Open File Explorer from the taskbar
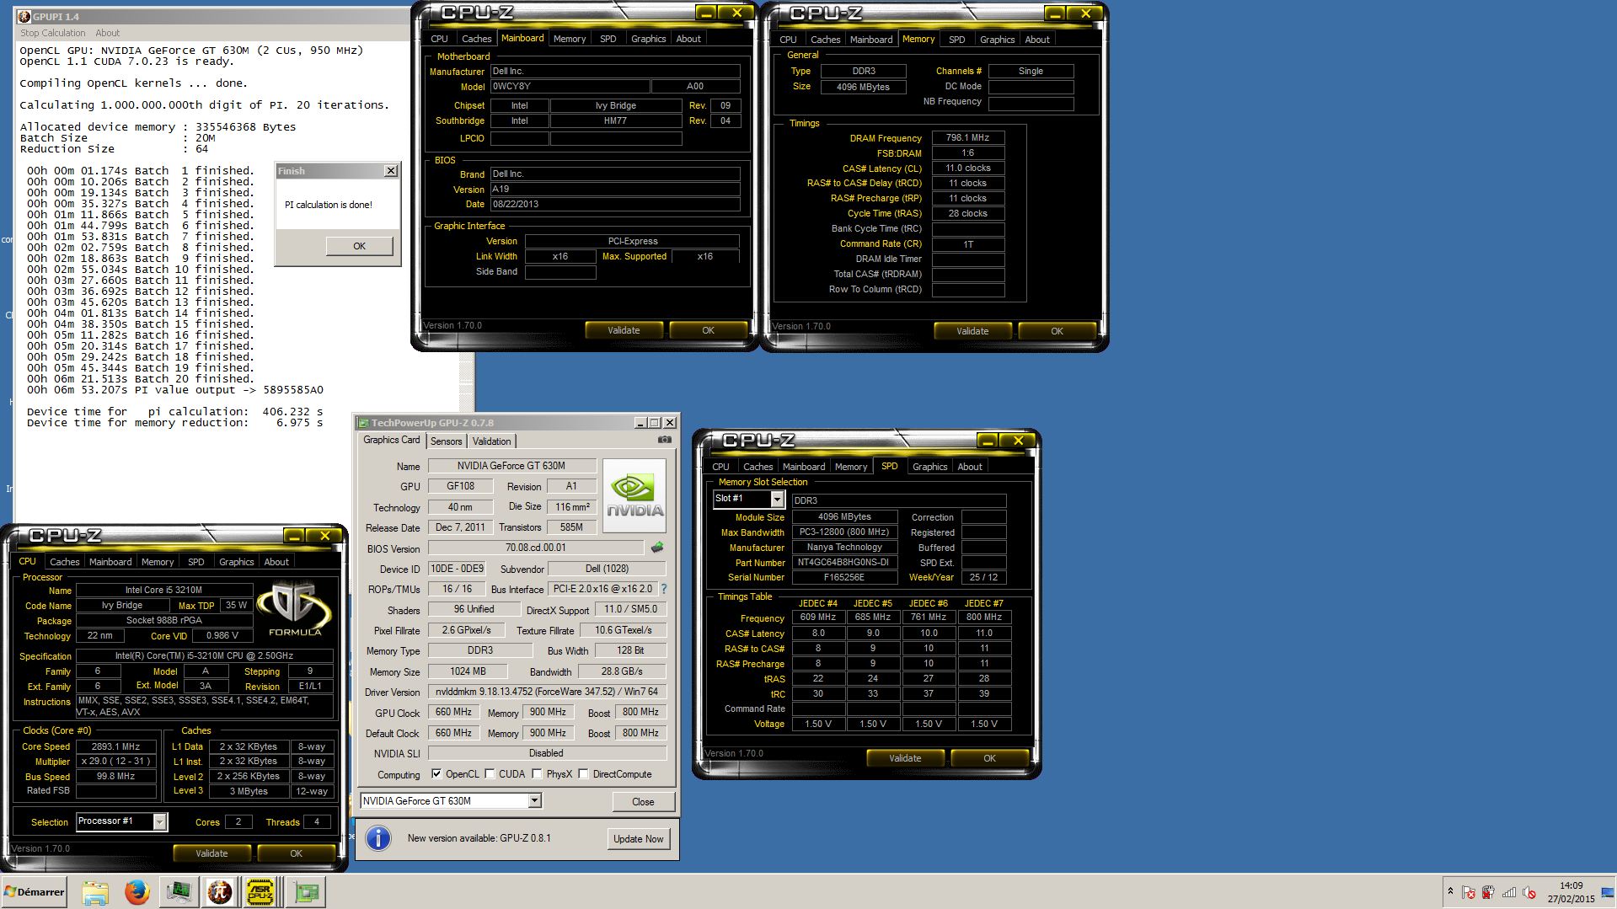Image resolution: width=1617 pixels, height=909 pixels. click(x=95, y=892)
